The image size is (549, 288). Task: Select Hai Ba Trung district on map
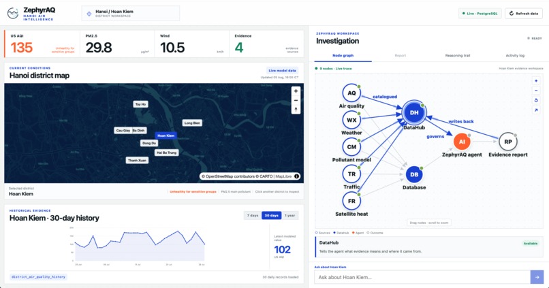(167, 153)
